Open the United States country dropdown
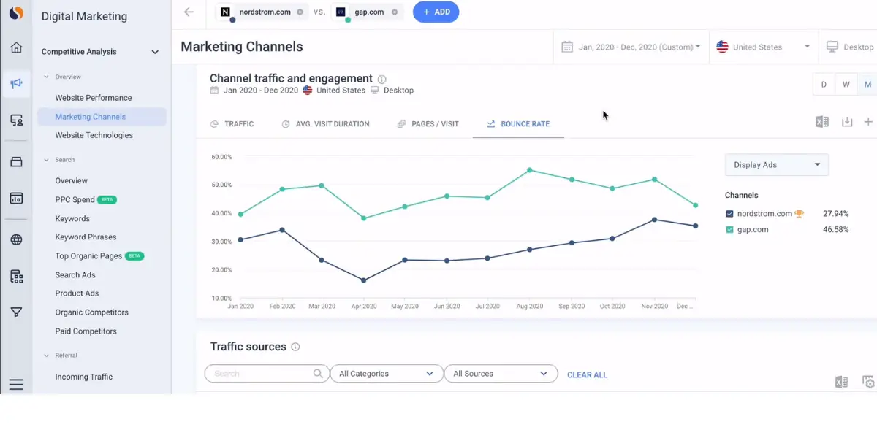Image resolution: width=877 pixels, height=438 pixels. coord(763,47)
